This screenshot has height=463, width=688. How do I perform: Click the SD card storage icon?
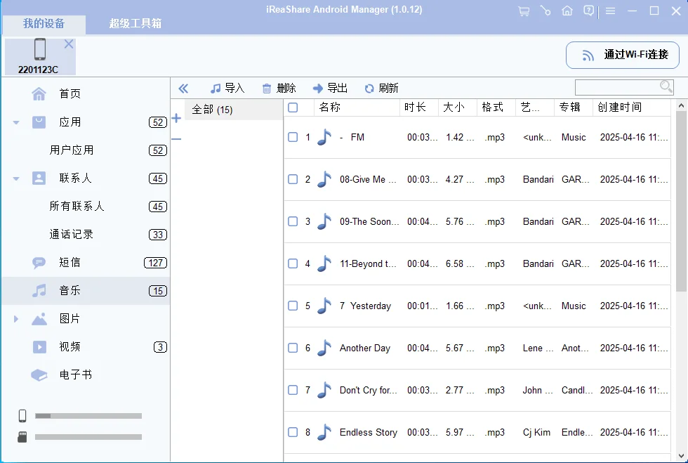(x=22, y=436)
